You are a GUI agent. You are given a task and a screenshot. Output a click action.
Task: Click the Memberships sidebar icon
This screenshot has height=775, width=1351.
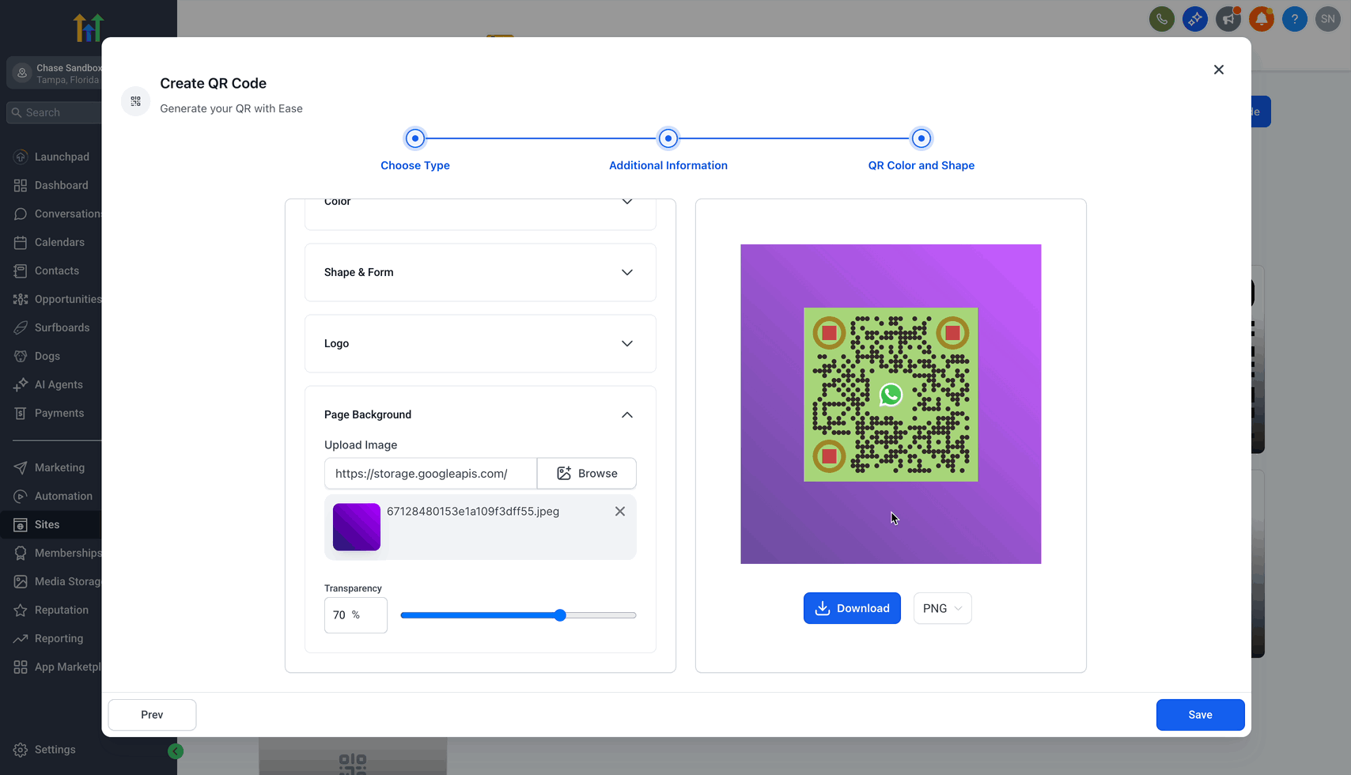point(21,553)
